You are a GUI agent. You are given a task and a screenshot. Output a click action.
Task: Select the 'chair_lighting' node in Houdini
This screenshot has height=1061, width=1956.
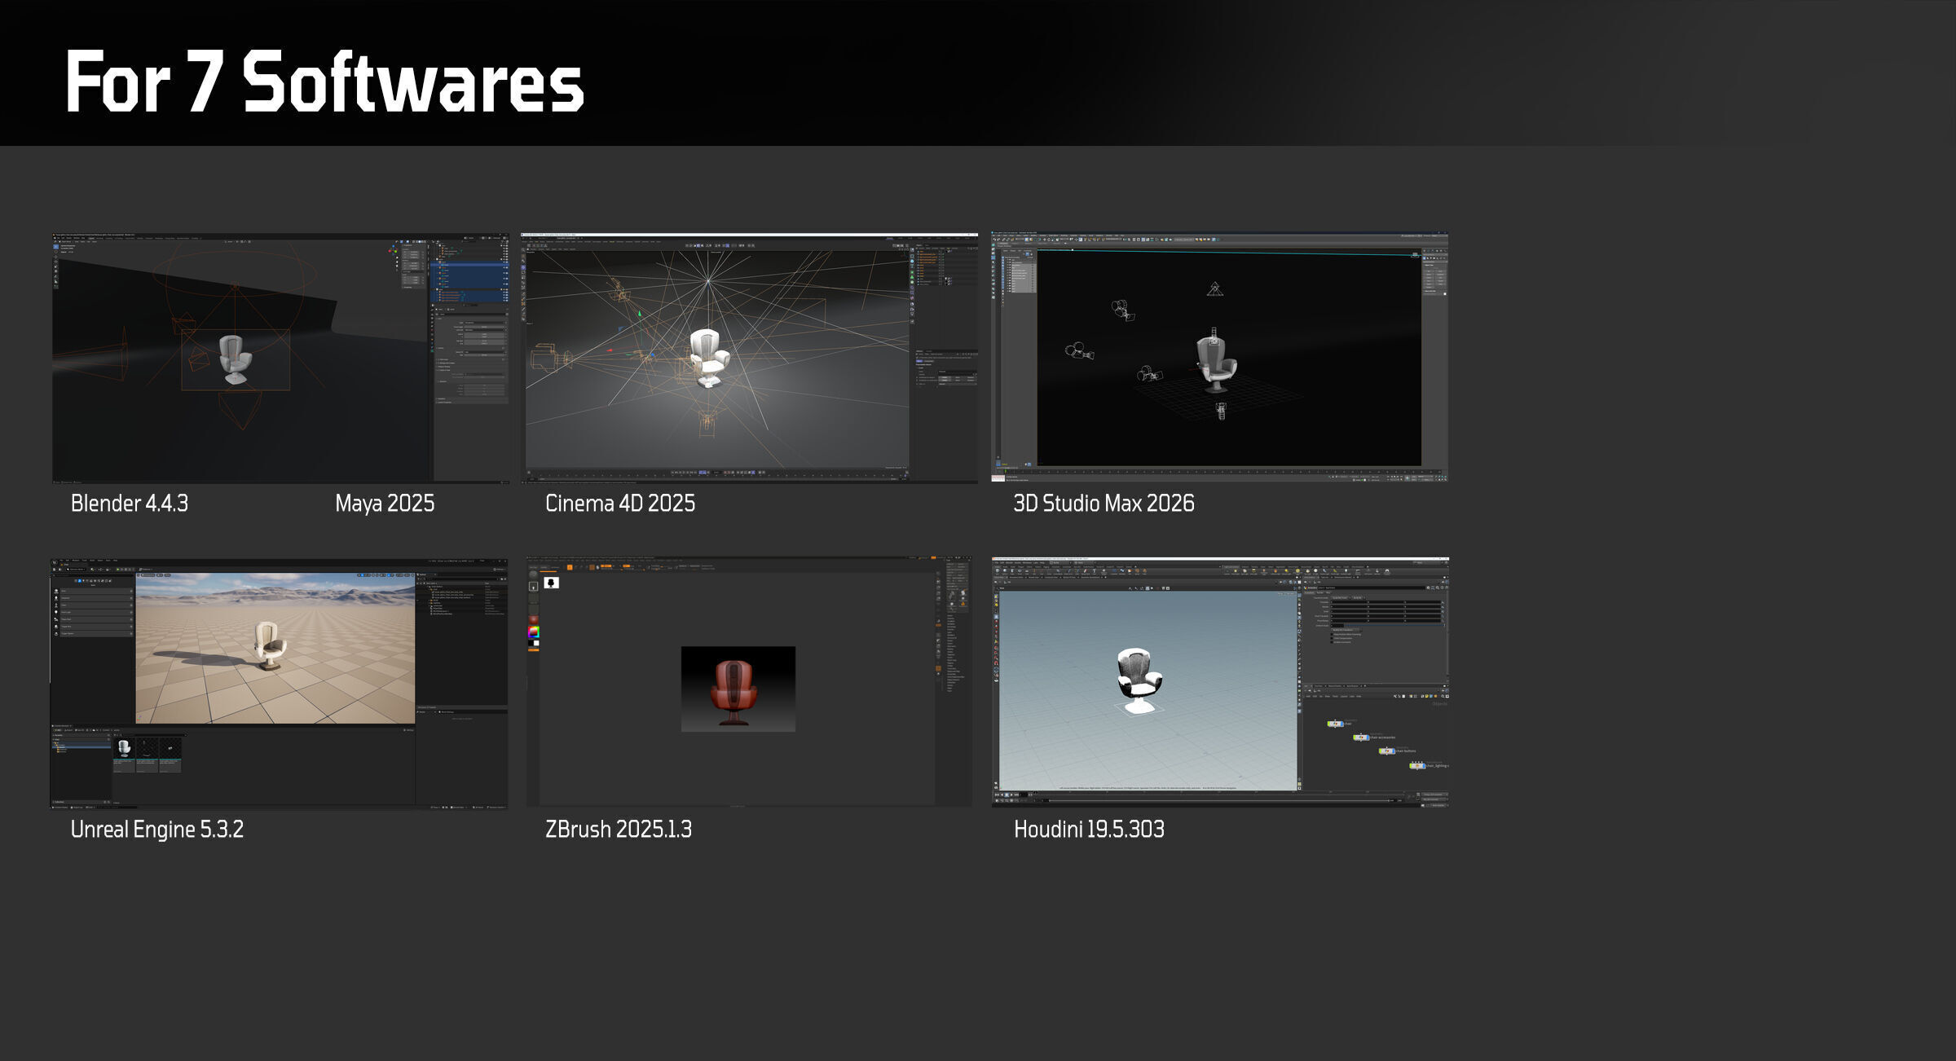pyautogui.click(x=1417, y=766)
